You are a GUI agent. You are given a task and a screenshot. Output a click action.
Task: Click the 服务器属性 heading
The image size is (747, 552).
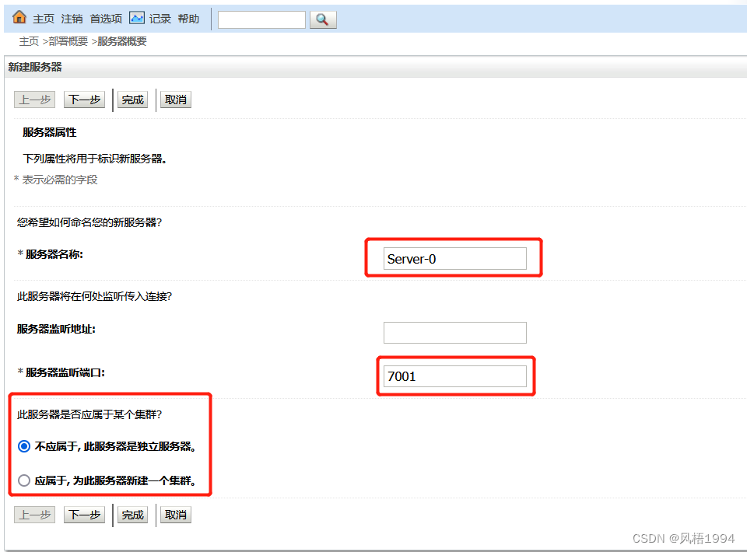(50, 132)
